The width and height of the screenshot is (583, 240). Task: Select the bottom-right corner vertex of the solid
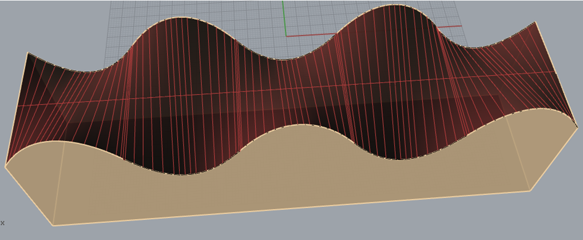click(x=530, y=190)
